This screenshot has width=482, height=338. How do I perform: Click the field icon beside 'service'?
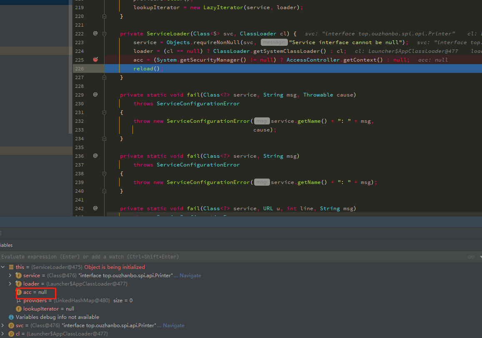[x=18, y=275]
